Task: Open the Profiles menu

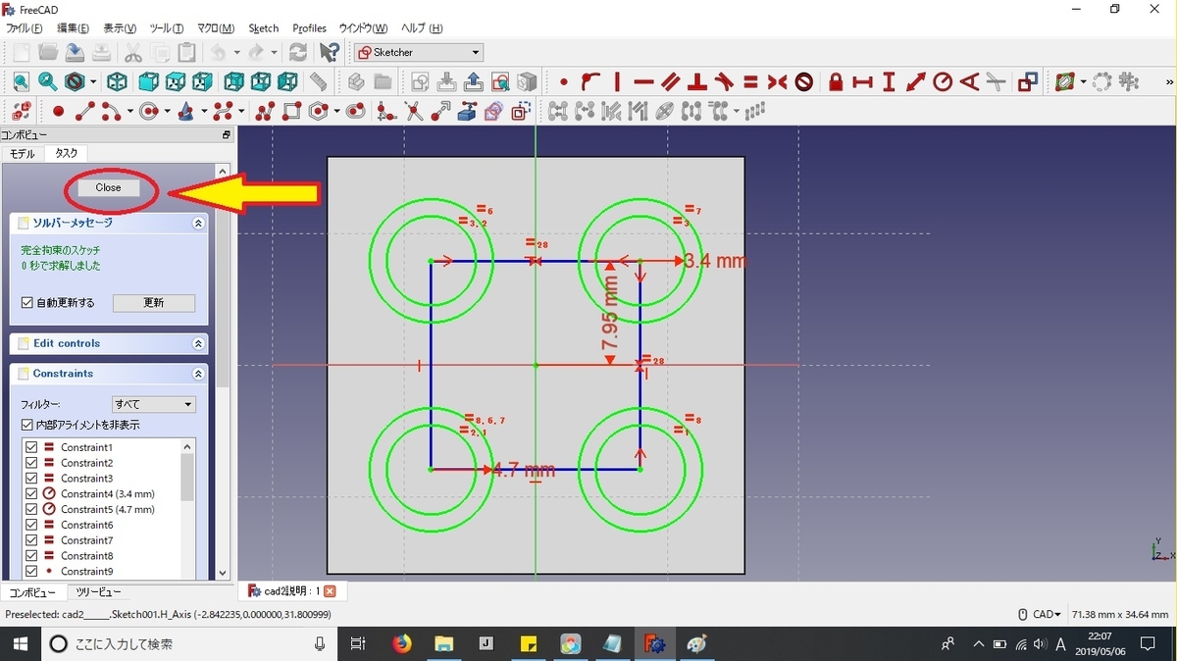Action: tap(310, 28)
